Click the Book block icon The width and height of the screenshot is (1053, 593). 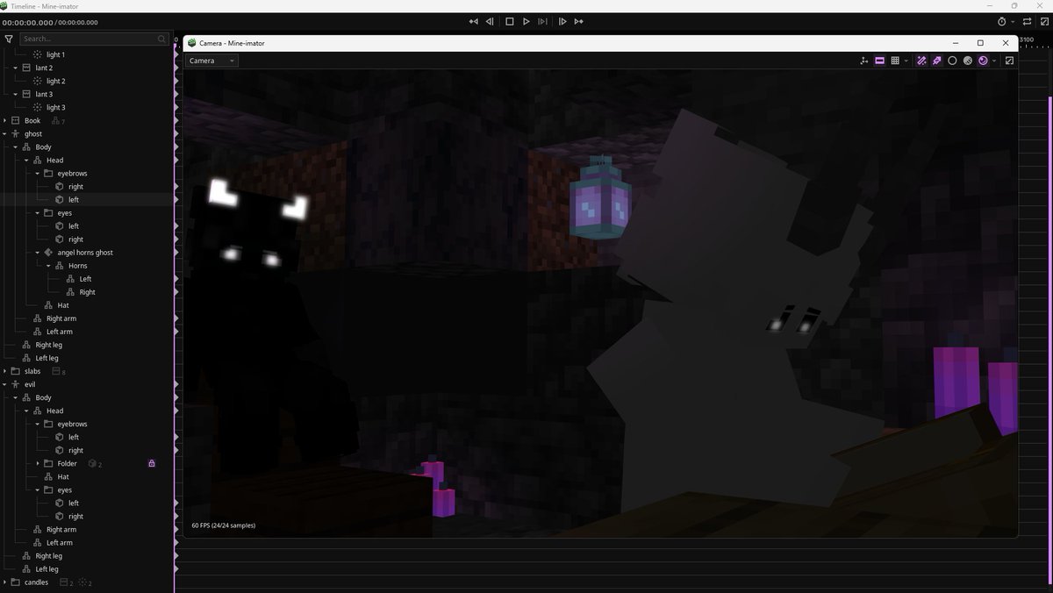[x=16, y=120]
